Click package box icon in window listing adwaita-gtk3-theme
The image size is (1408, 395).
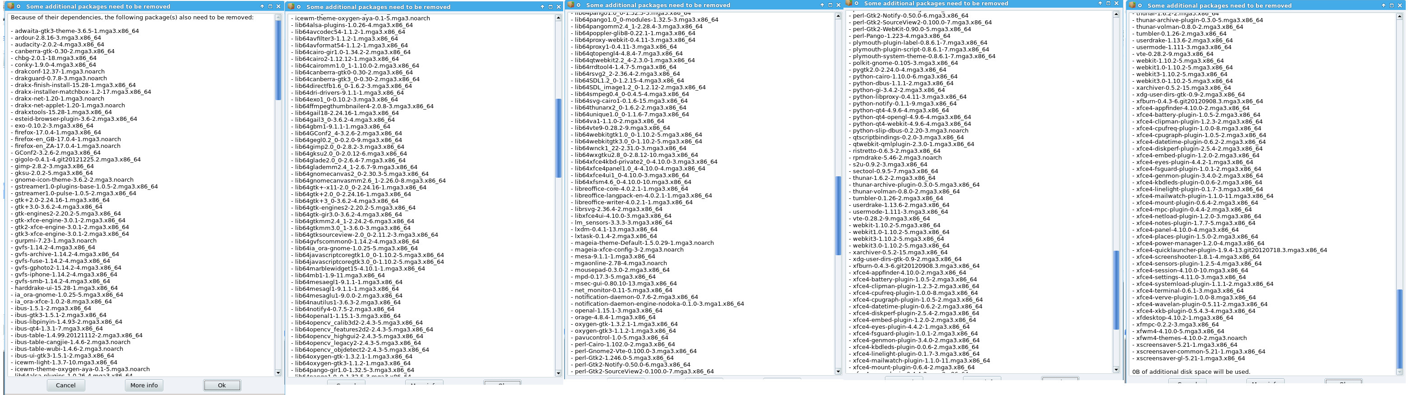point(10,6)
